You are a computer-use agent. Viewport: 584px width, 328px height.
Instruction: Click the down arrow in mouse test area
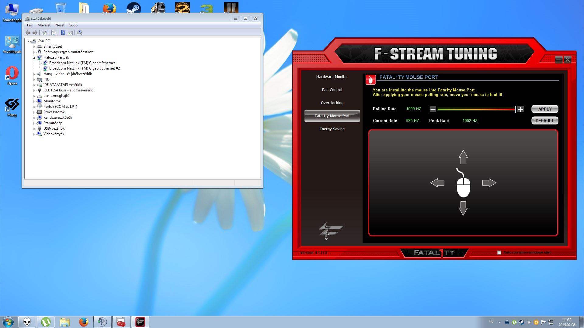coord(463,209)
